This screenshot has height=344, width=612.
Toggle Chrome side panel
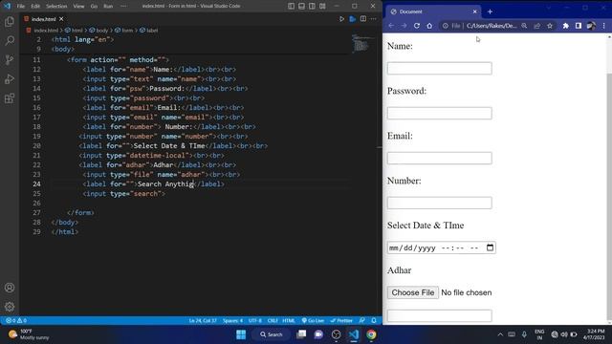(x=579, y=26)
